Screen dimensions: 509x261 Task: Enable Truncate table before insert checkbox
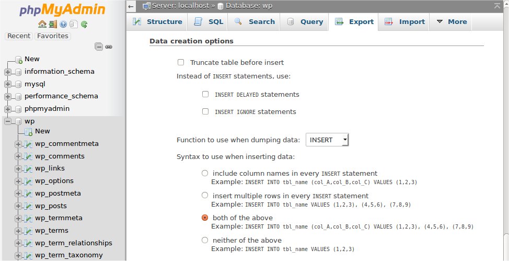[x=181, y=62]
